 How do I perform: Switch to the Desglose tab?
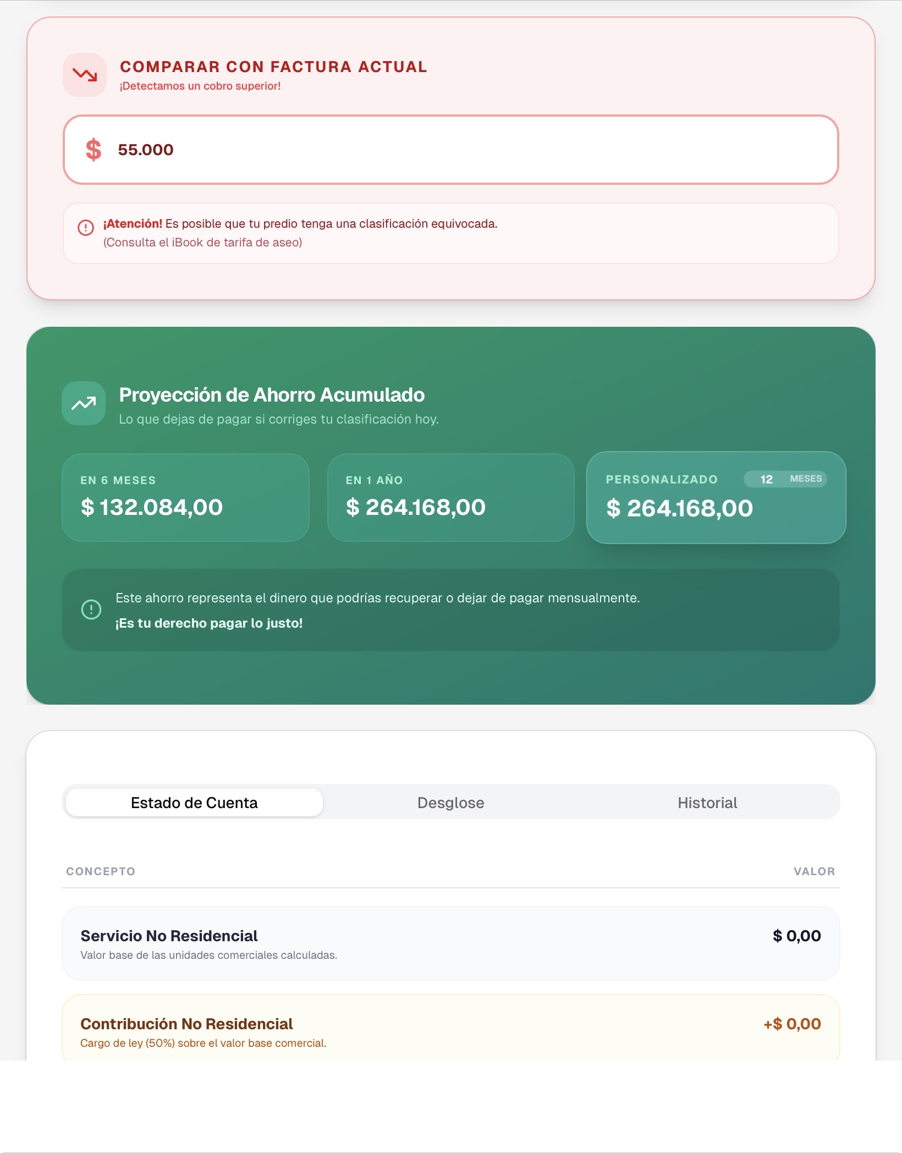click(x=451, y=803)
